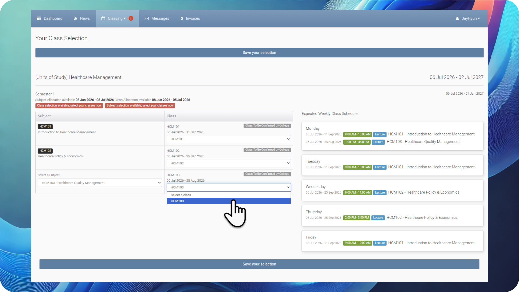Image resolution: width=519 pixels, height=292 pixels.
Task: Navigate to Invoices
Action: (190, 18)
